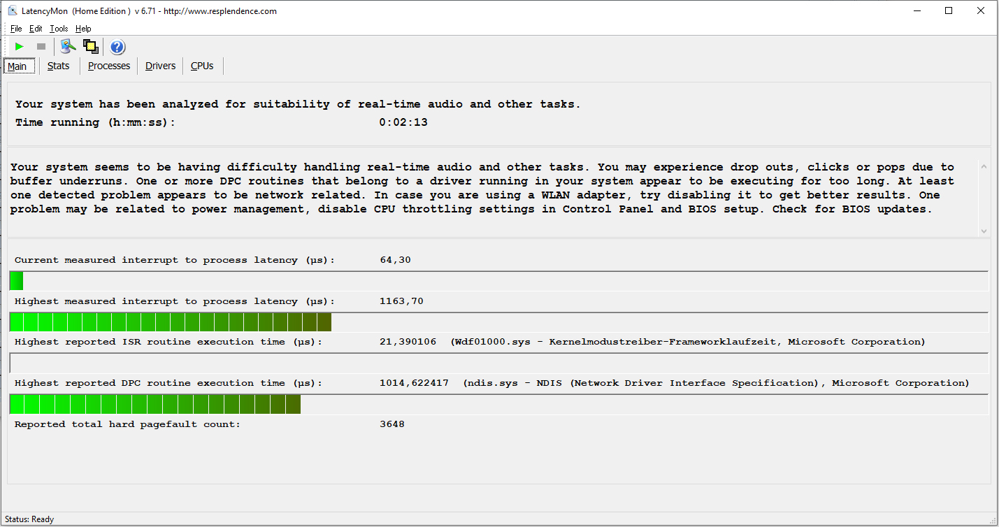Switch to the Processes tab

[x=109, y=66]
